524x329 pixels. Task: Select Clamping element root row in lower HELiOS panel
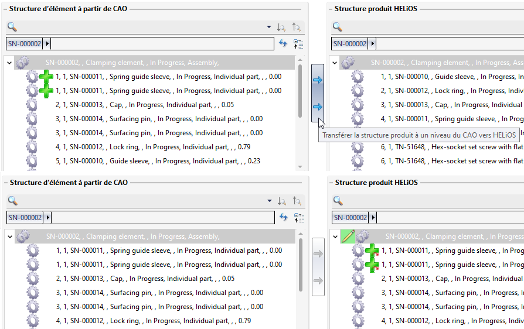click(x=432, y=237)
